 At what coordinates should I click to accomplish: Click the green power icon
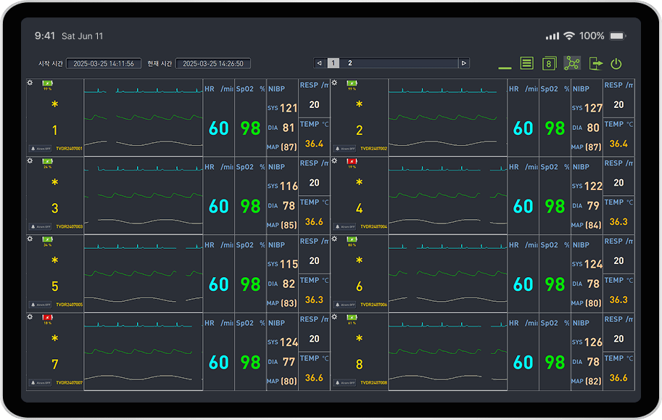(x=616, y=64)
